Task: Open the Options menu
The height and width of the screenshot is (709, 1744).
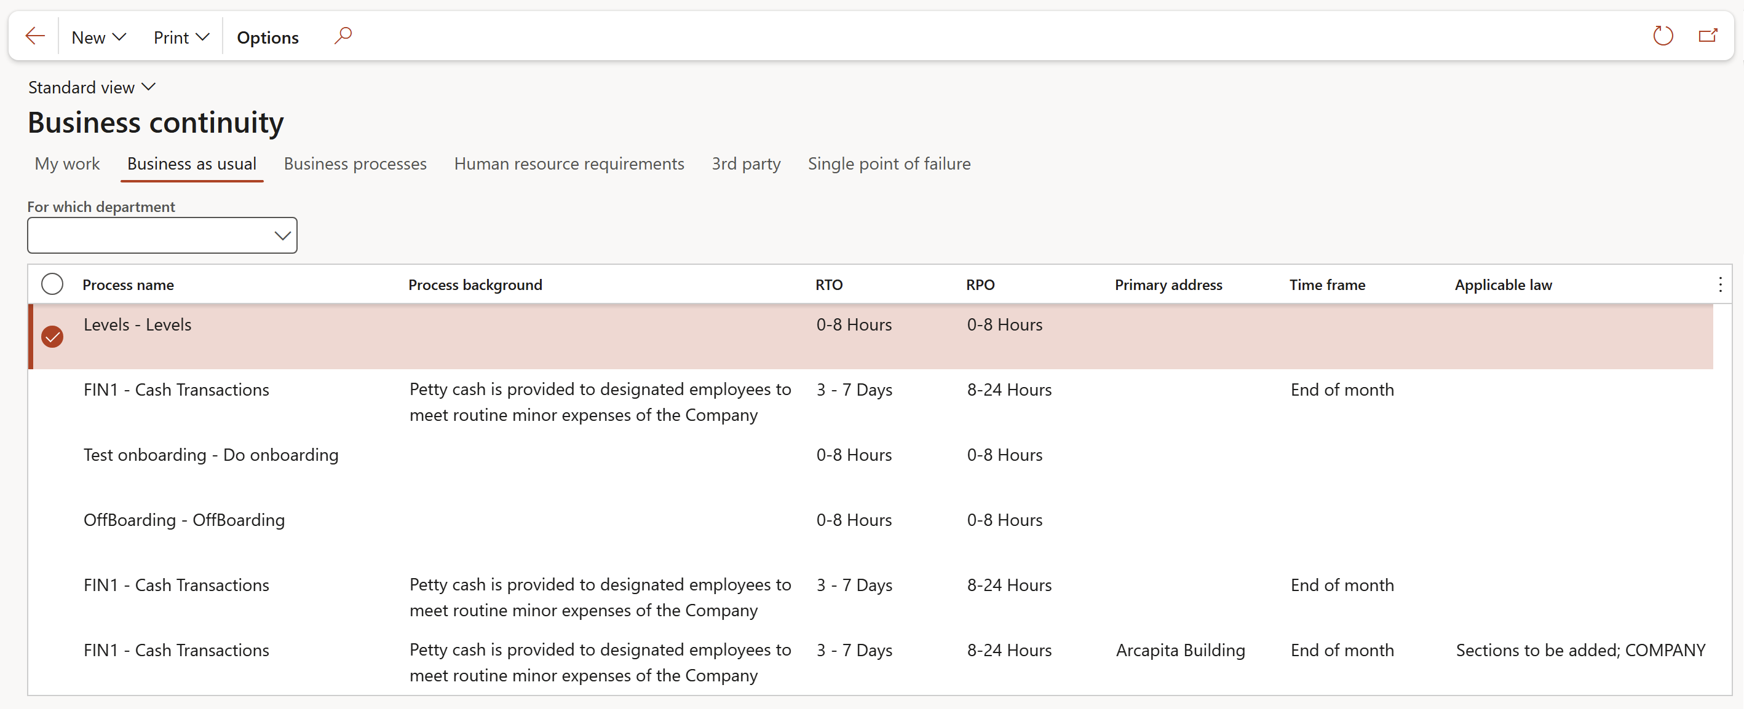Action: click(268, 37)
